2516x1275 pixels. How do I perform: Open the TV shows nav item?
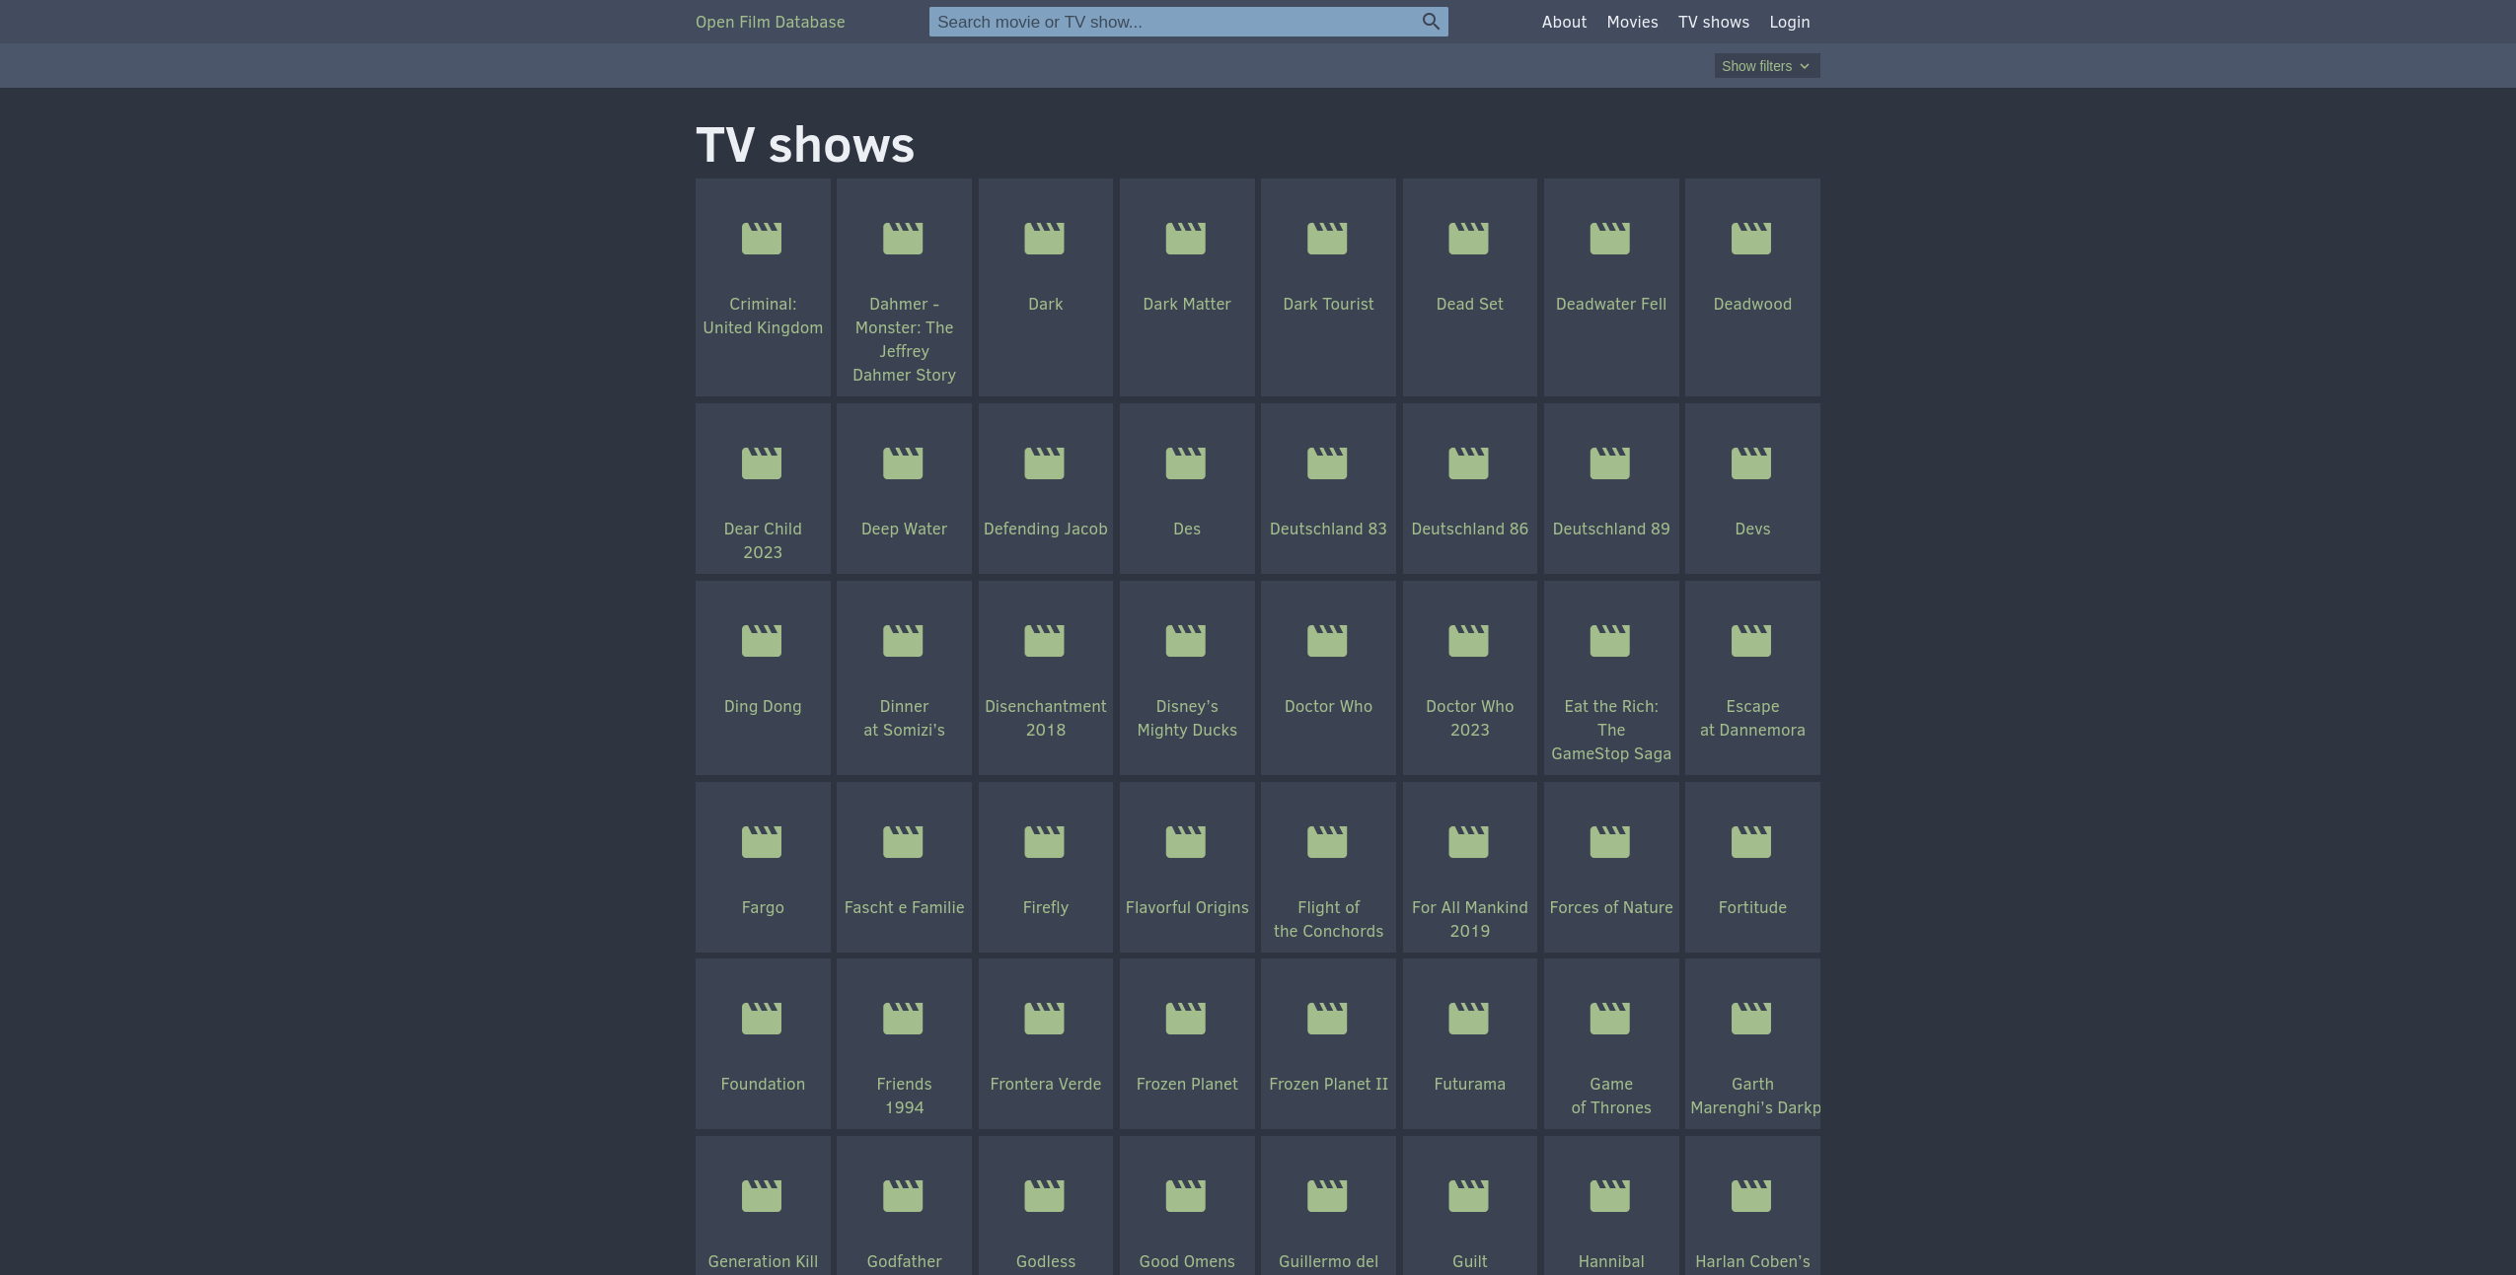point(1714,22)
